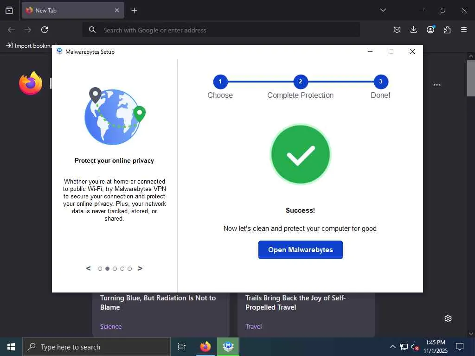Viewport: 475px width, 356px height.
Task: Open muted volume tray icon
Action: tap(415, 347)
